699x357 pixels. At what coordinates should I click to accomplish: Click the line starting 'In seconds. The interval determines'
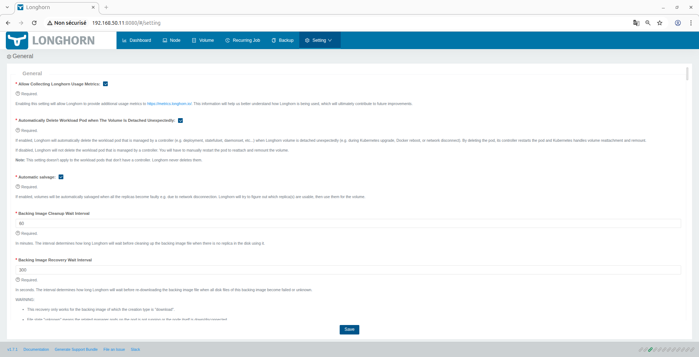tap(164, 290)
